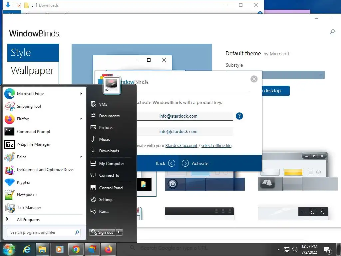Viewport: 341px width, 256px height.
Task: Expand Microsoft Edge jump list arrow
Action: click(81, 94)
